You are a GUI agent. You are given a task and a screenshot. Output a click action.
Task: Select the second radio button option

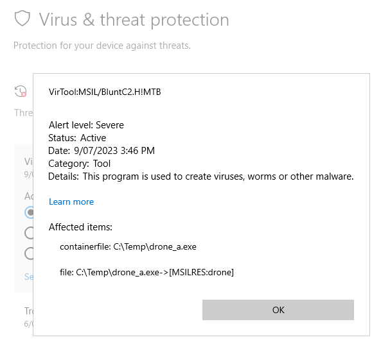(x=29, y=233)
